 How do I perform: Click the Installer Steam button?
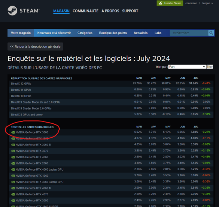(x=170, y=3)
